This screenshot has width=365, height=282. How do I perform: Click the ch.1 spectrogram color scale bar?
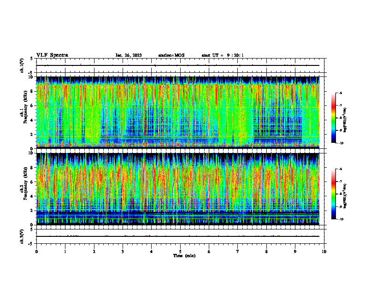click(333, 118)
